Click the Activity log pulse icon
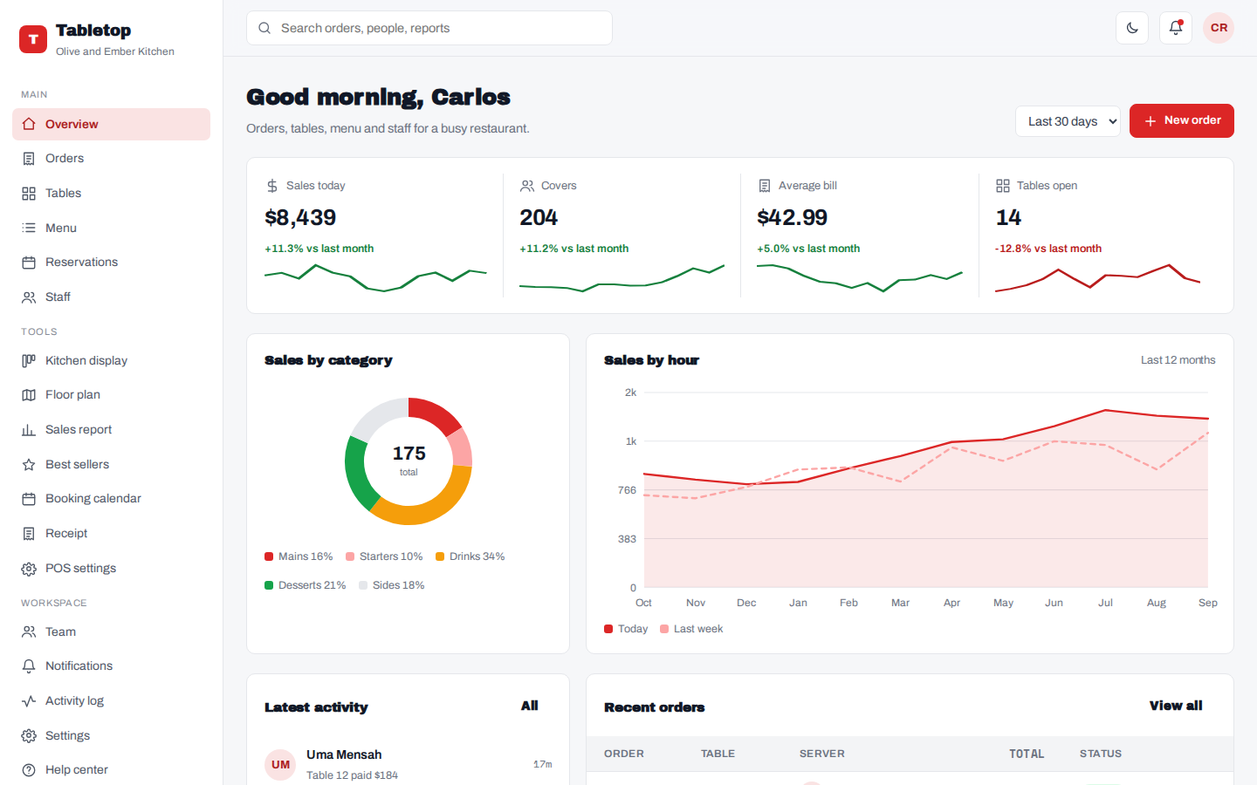This screenshot has height=785, width=1257. 29,701
